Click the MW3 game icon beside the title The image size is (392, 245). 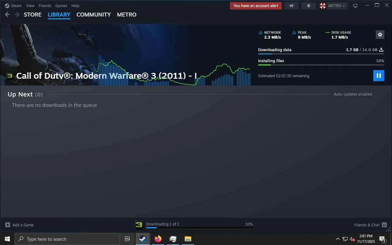coord(10,76)
